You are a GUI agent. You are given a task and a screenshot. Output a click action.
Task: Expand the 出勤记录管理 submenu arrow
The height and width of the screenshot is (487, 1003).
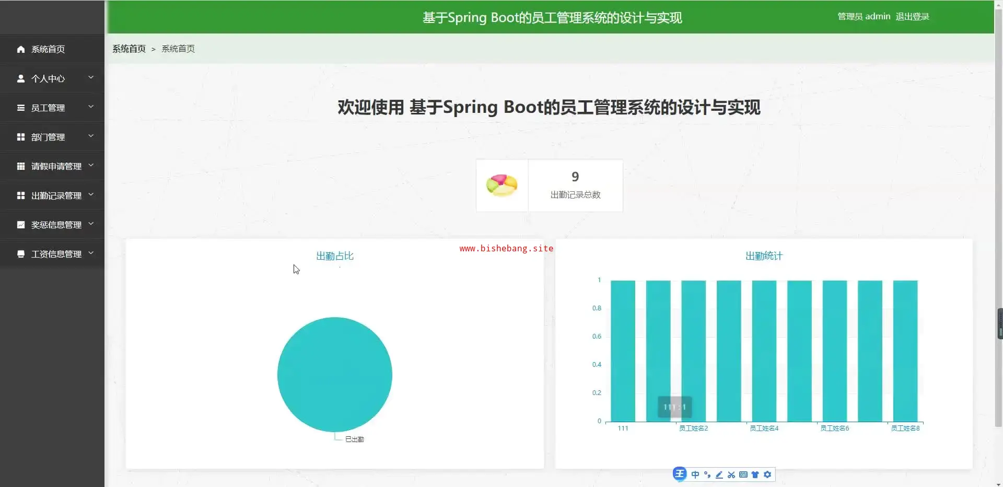pos(91,195)
